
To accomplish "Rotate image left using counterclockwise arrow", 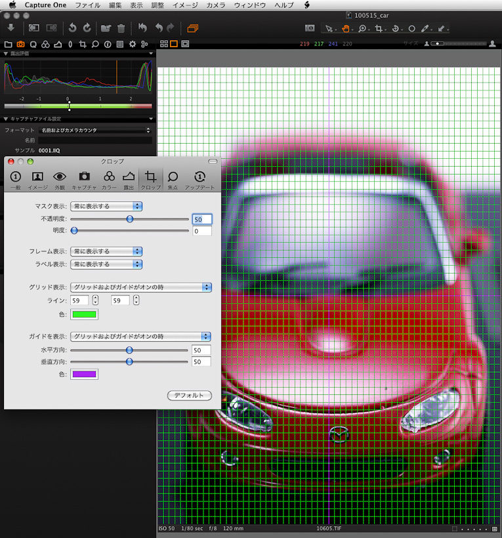I will pos(72,28).
